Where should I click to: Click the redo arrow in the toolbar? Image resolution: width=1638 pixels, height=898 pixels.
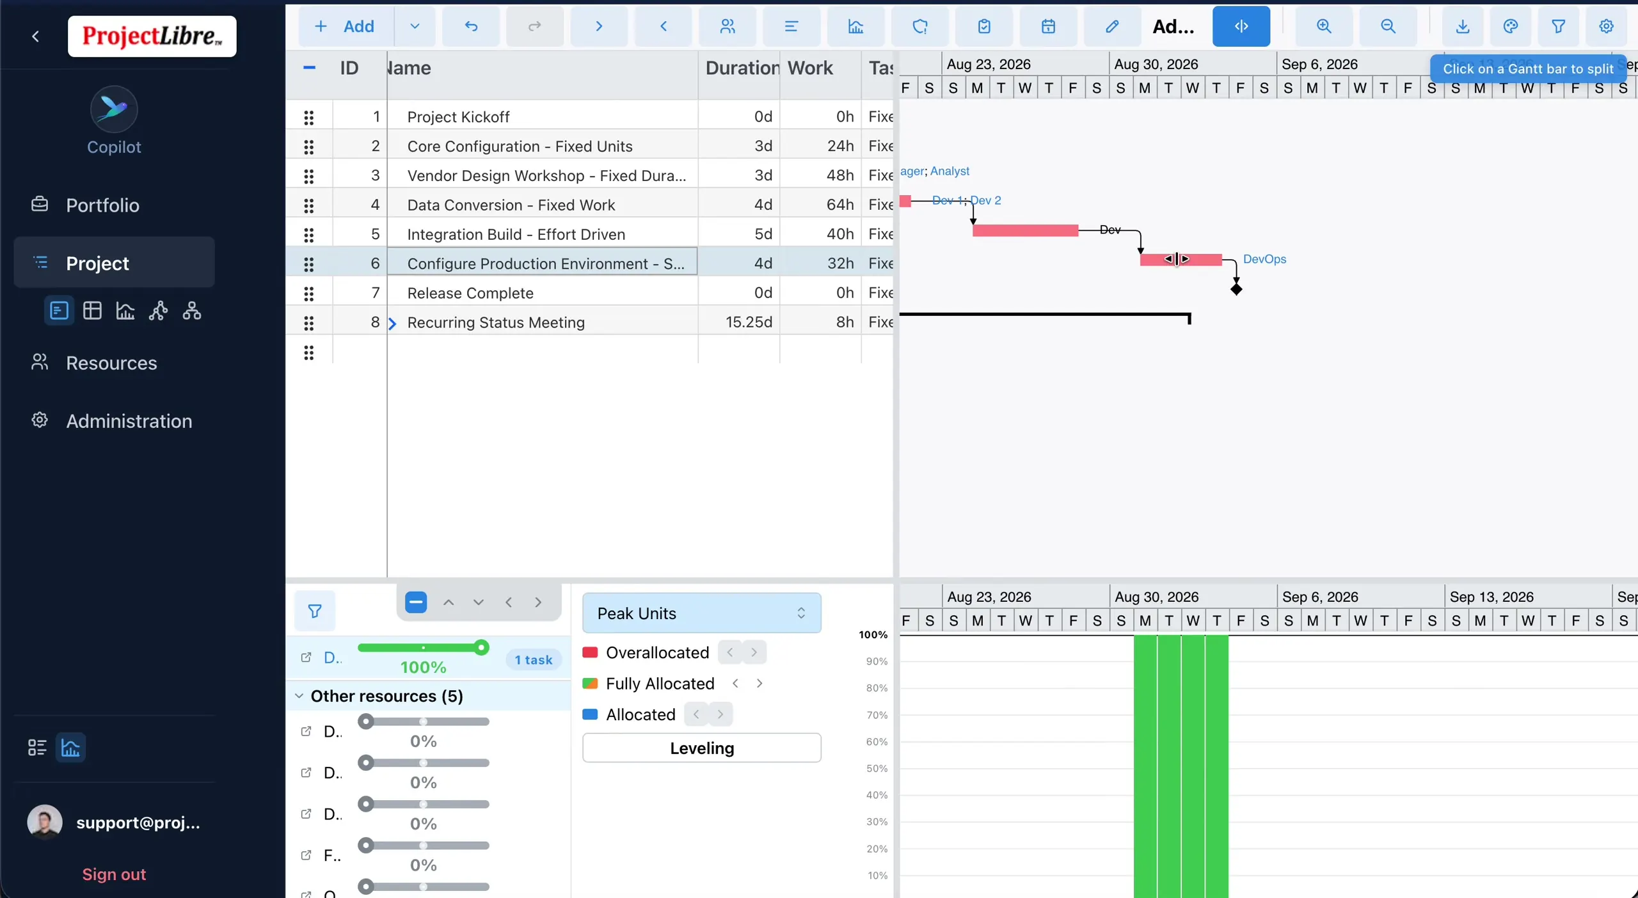coord(535,26)
